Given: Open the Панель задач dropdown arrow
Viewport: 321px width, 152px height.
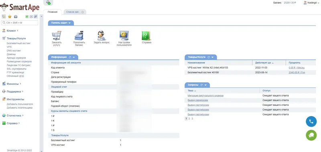Looking at the screenshot, I should coord(69,23).
